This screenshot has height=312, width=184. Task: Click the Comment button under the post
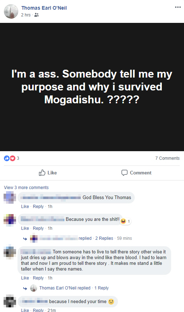click(136, 173)
